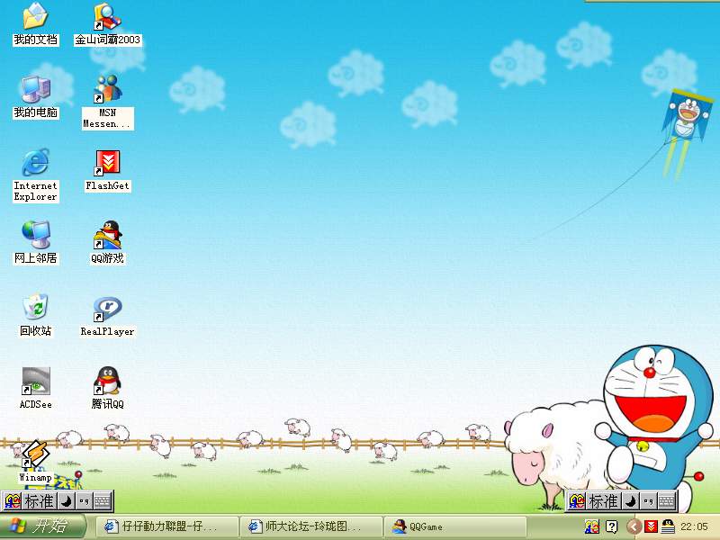
Task: Toggle half/full-width moon in IME bar above Start
Action: (66, 501)
